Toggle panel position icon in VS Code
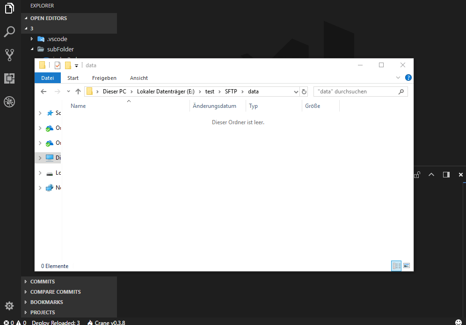The width and height of the screenshot is (466, 325). tap(446, 175)
